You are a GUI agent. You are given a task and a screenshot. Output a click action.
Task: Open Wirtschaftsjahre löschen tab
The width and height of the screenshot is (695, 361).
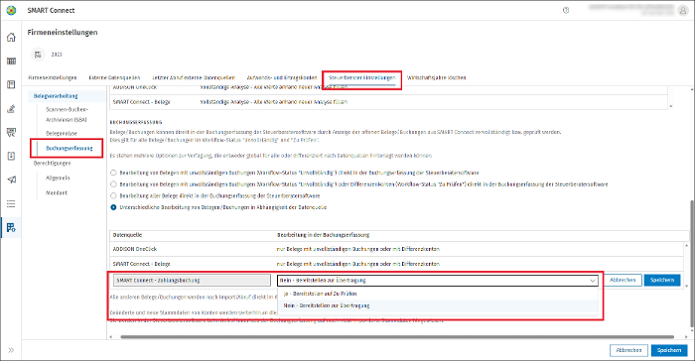pyautogui.click(x=437, y=77)
